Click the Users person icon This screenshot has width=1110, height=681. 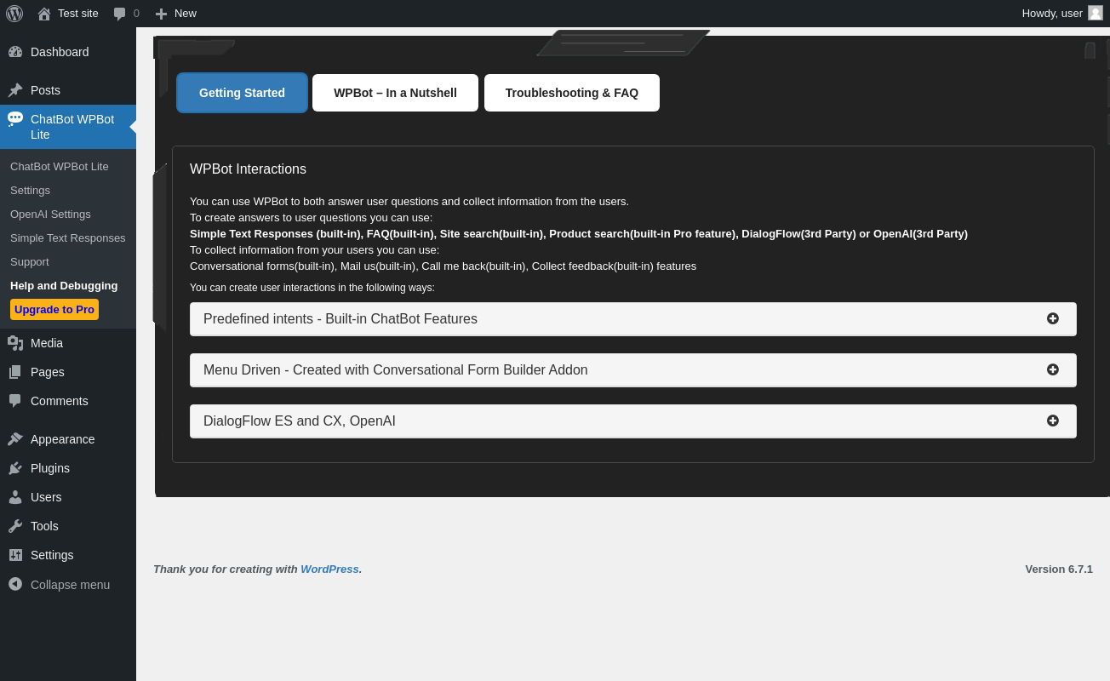click(15, 497)
